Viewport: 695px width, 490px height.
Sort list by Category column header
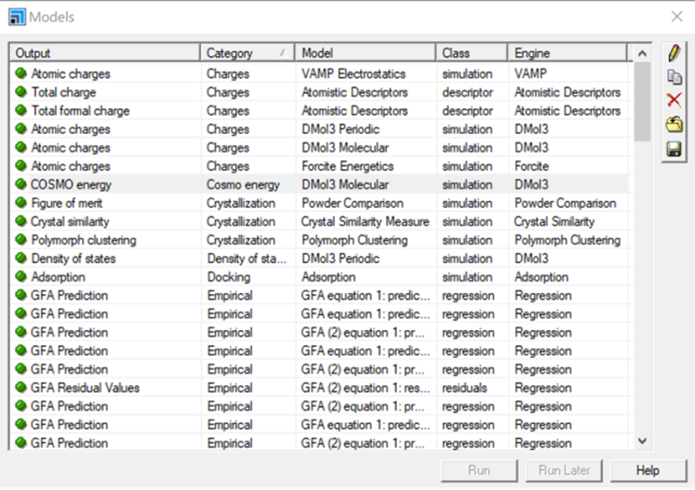tap(247, 53)
